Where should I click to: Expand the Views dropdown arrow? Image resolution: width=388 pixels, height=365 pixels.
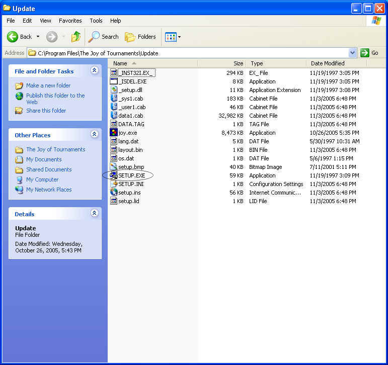coord(179,37)
